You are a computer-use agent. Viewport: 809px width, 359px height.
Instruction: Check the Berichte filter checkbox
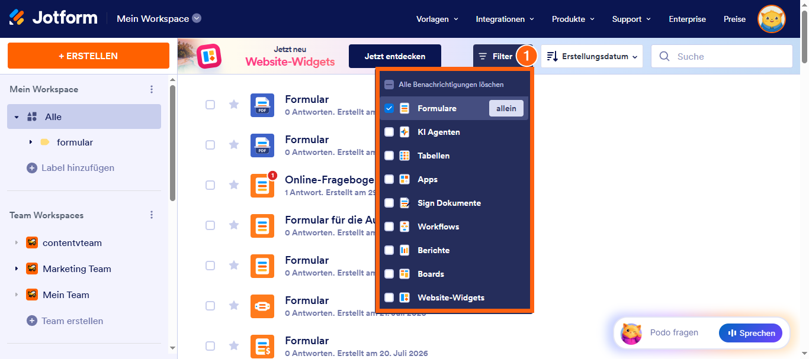tap(389, 250)
